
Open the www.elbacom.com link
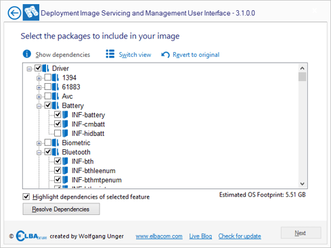click(159, 236)
